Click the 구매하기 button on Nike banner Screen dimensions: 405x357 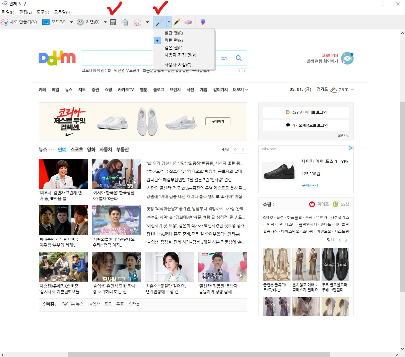(218, 121)
